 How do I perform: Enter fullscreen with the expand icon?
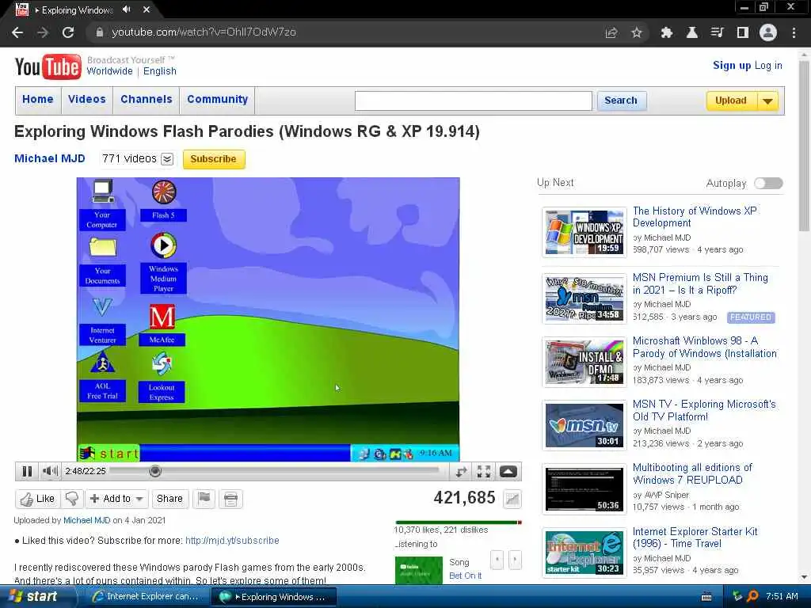484,471
